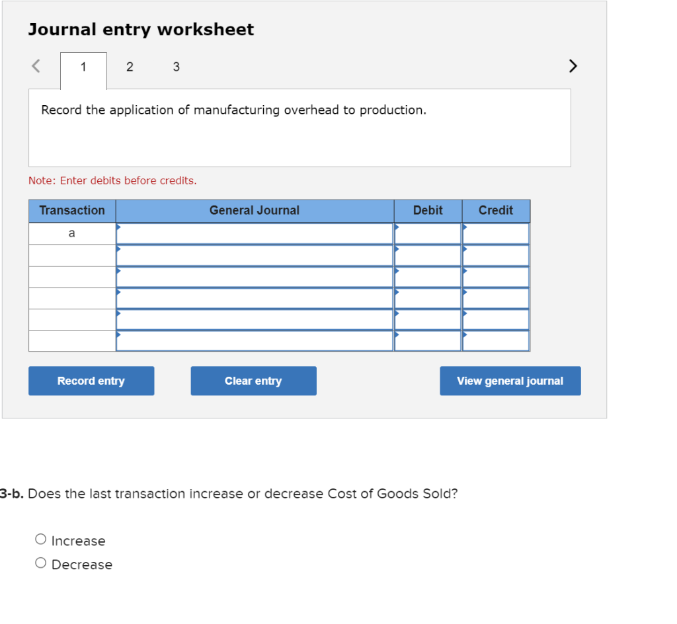Click the Debit column header

coord(428,211)
